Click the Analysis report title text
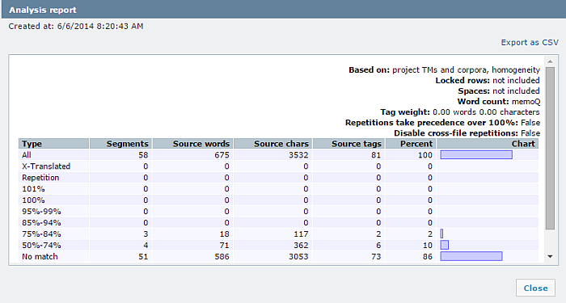 pos(43,10)
